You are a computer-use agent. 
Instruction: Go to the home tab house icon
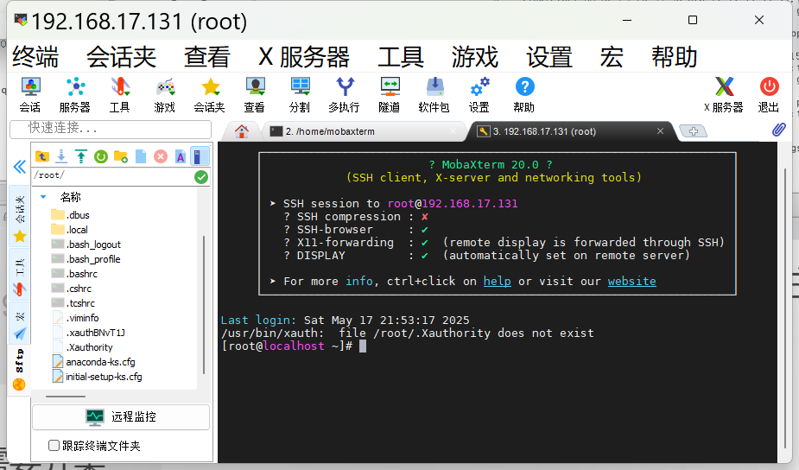click(x=242, y=131)
